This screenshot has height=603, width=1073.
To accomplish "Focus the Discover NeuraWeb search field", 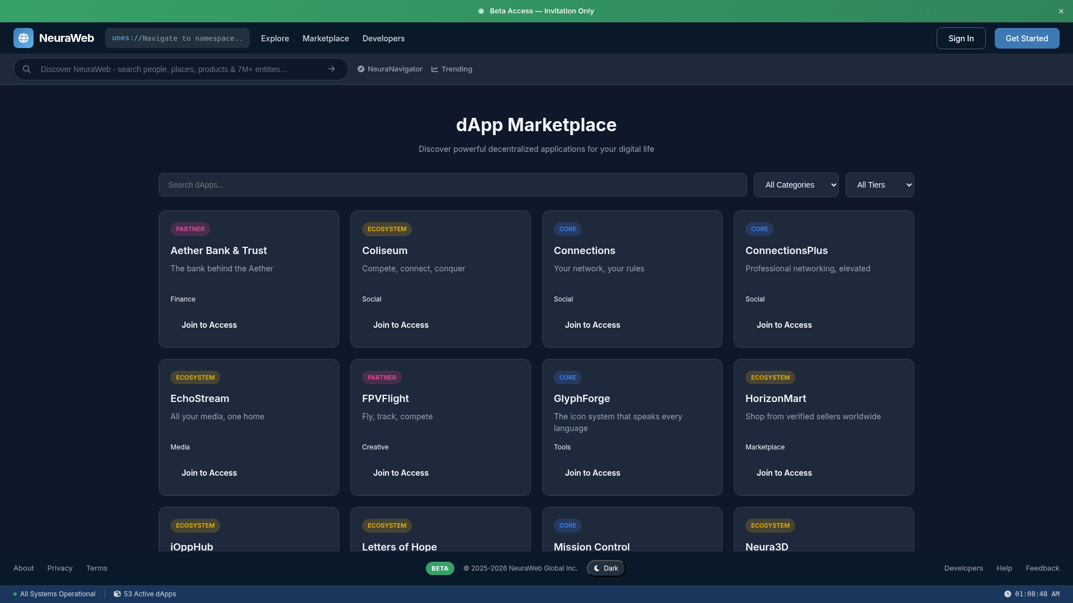I will point(181,69).
